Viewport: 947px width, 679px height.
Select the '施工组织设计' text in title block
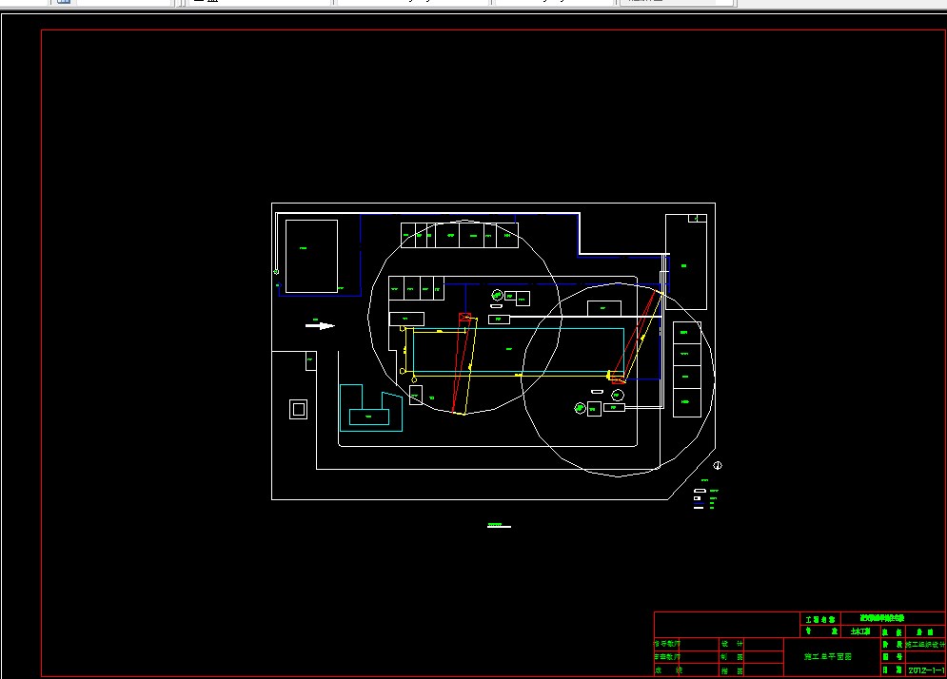click(925, 644)
